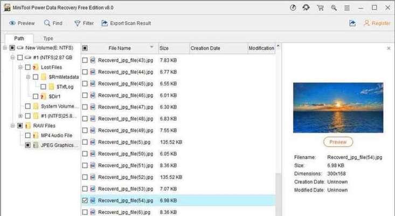Sort by the Creation Date column header

(218, 48)
